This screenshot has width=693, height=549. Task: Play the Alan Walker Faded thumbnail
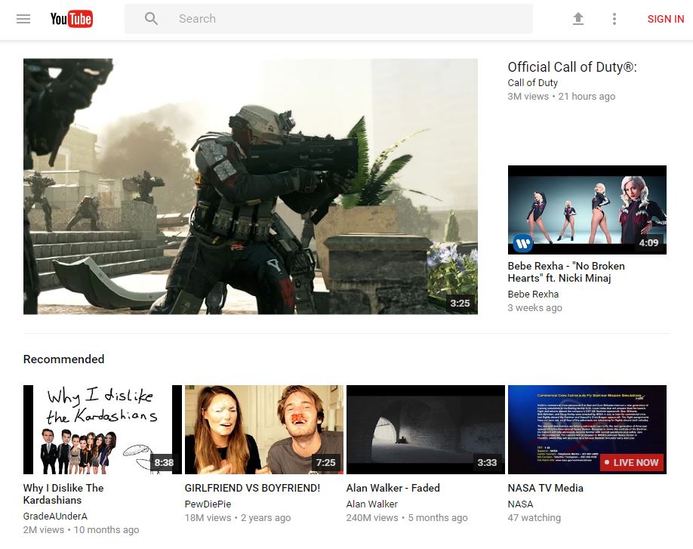[x=426, y=429]
